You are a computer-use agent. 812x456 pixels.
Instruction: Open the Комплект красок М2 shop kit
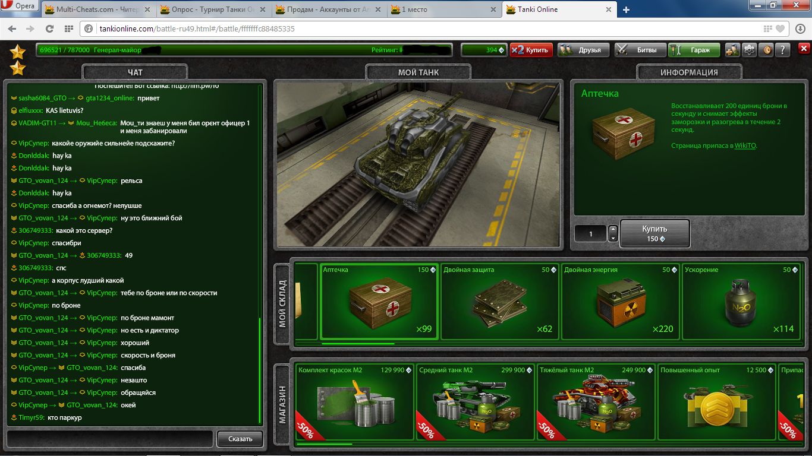tap(355, 402)
